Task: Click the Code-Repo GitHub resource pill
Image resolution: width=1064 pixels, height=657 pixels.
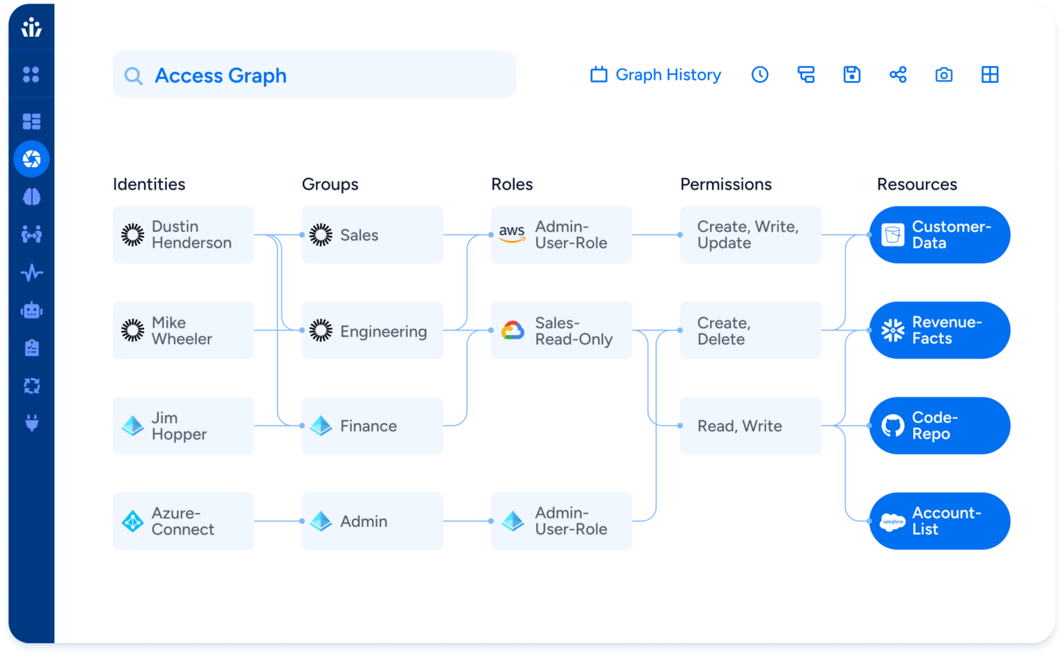Action: pyautogui.click(x=939, y=425)
